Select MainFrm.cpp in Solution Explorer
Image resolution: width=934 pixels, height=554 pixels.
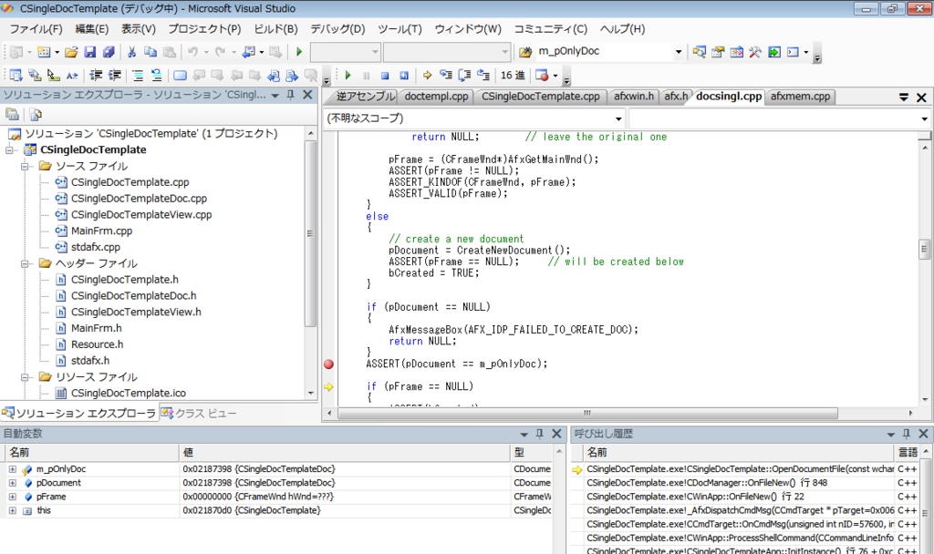[101, 231]
